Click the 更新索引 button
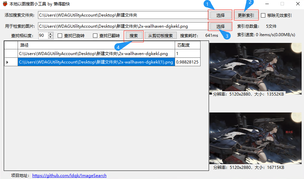 coord(246,15)
